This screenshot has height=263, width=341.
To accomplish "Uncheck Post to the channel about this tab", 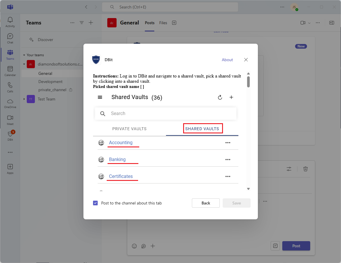I will pyautogui.click(x=95, y=203).
